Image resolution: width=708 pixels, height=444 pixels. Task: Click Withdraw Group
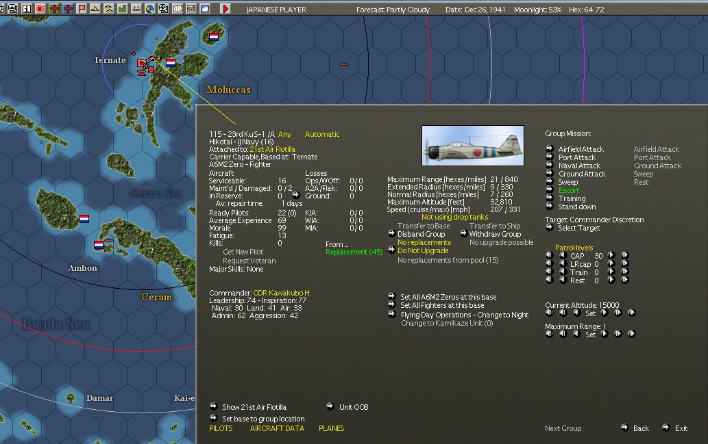coord(495,234)
